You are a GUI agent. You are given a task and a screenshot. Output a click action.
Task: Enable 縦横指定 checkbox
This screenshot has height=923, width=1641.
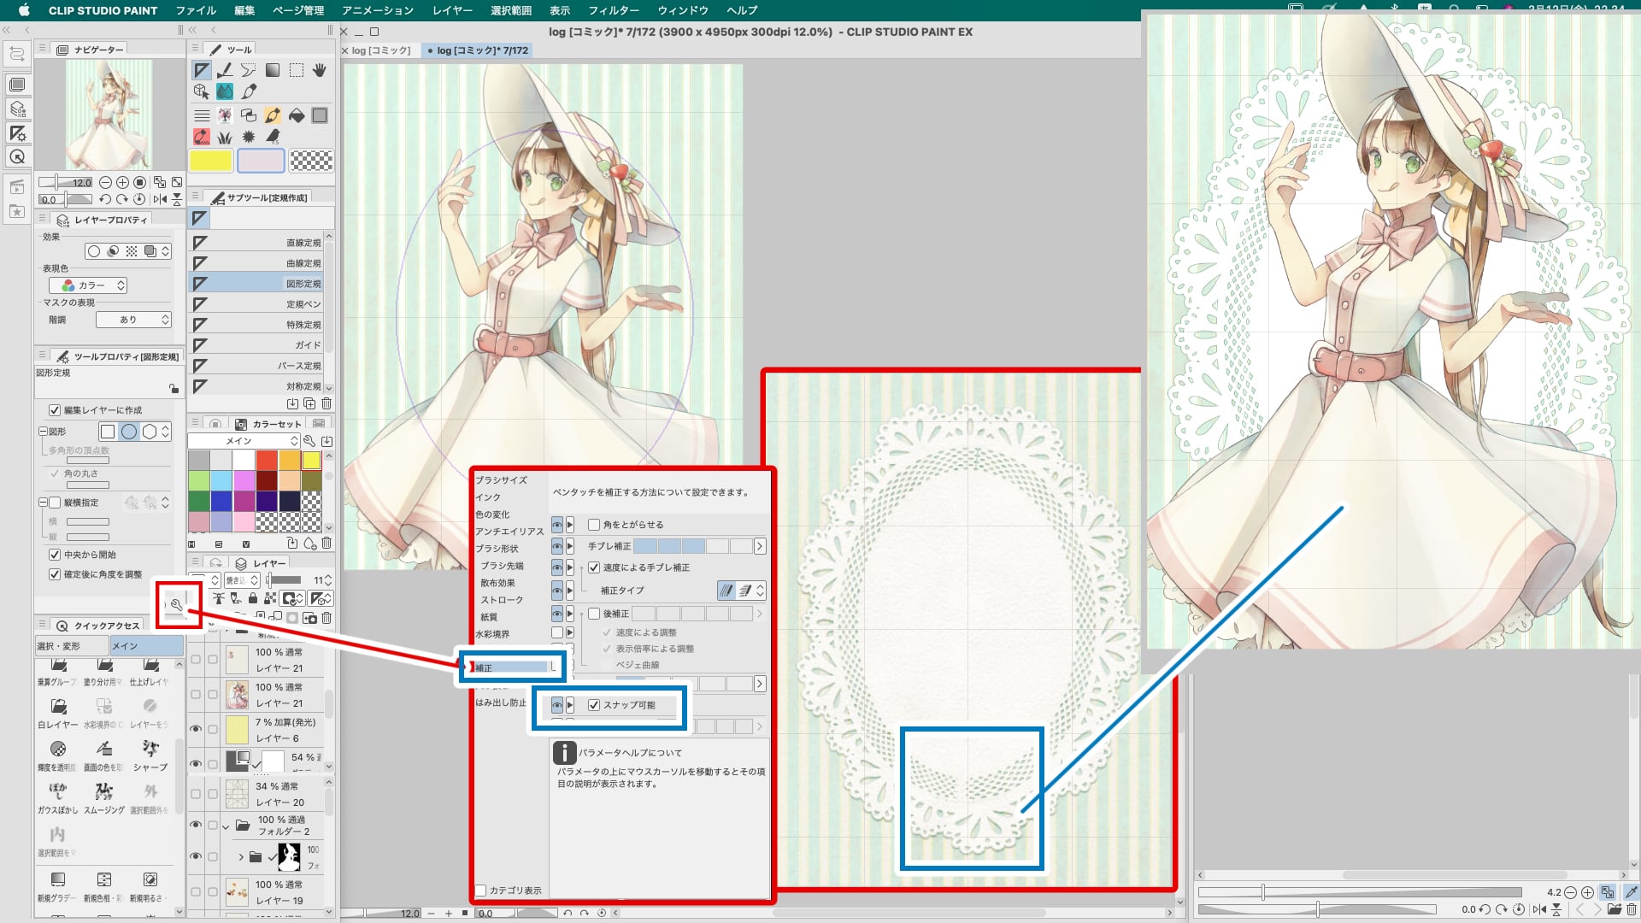(55, 503)
